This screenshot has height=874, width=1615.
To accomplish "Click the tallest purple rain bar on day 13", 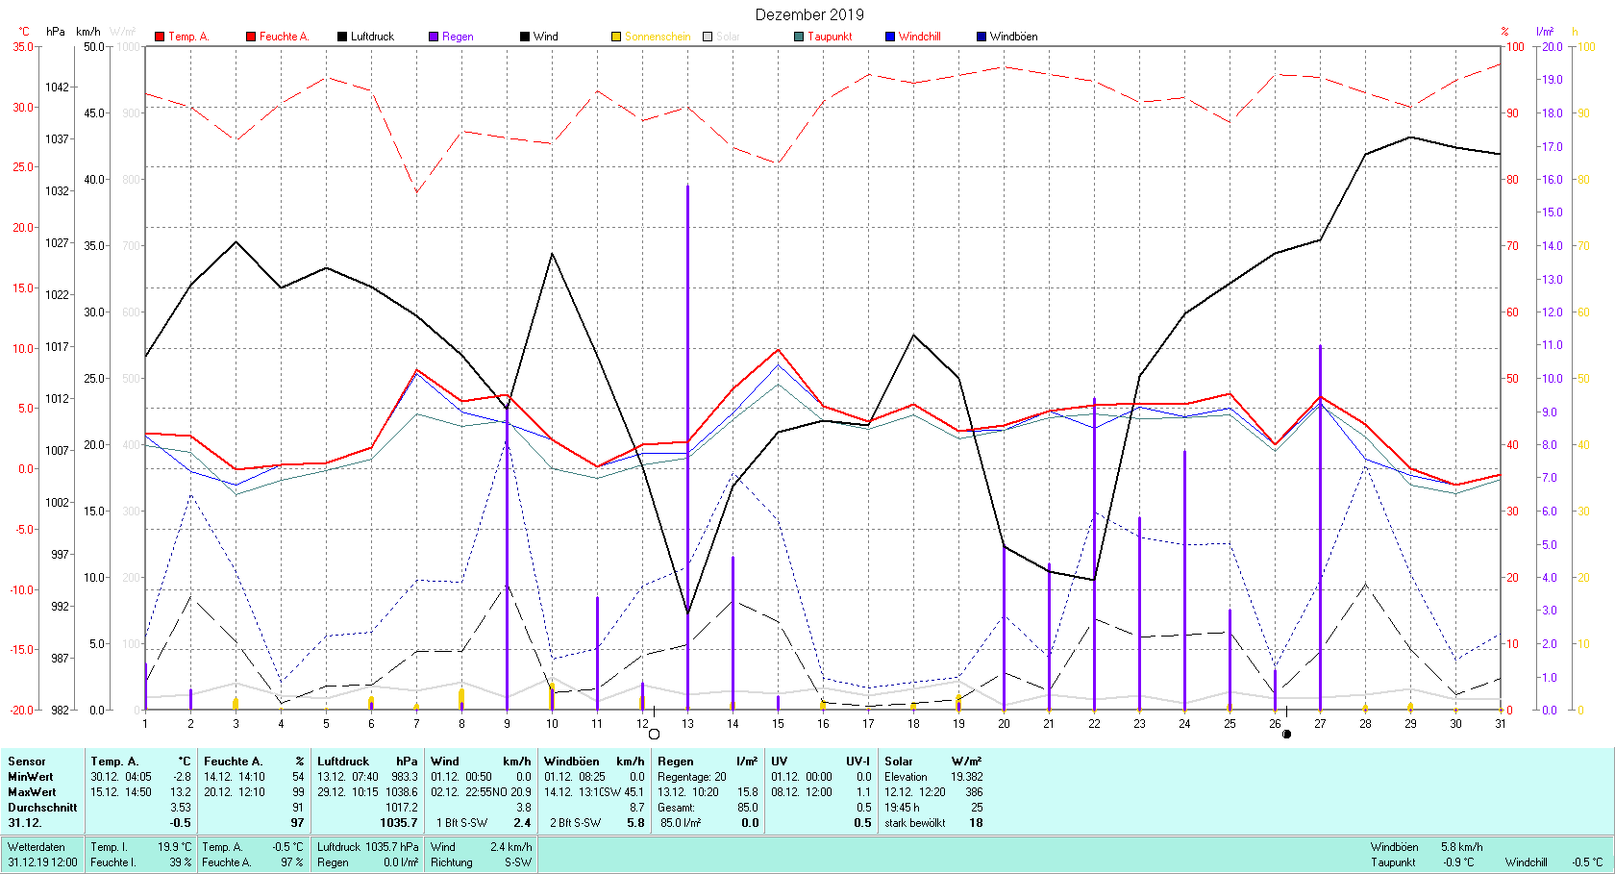I will 687,447.
